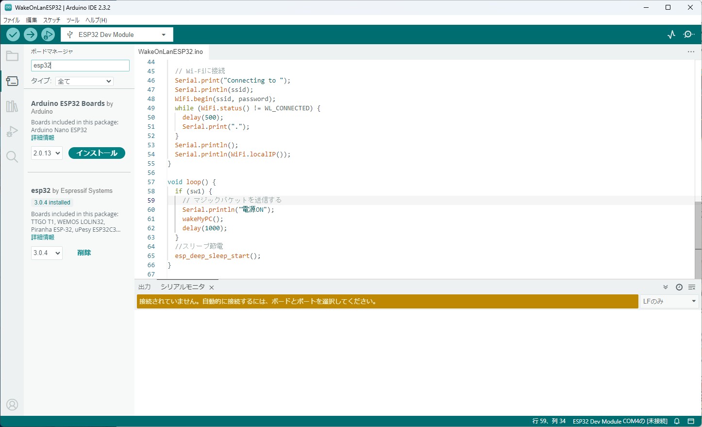
Task: Click the editor vertical scrollbar thumb
Action: [x=698, y=240]
